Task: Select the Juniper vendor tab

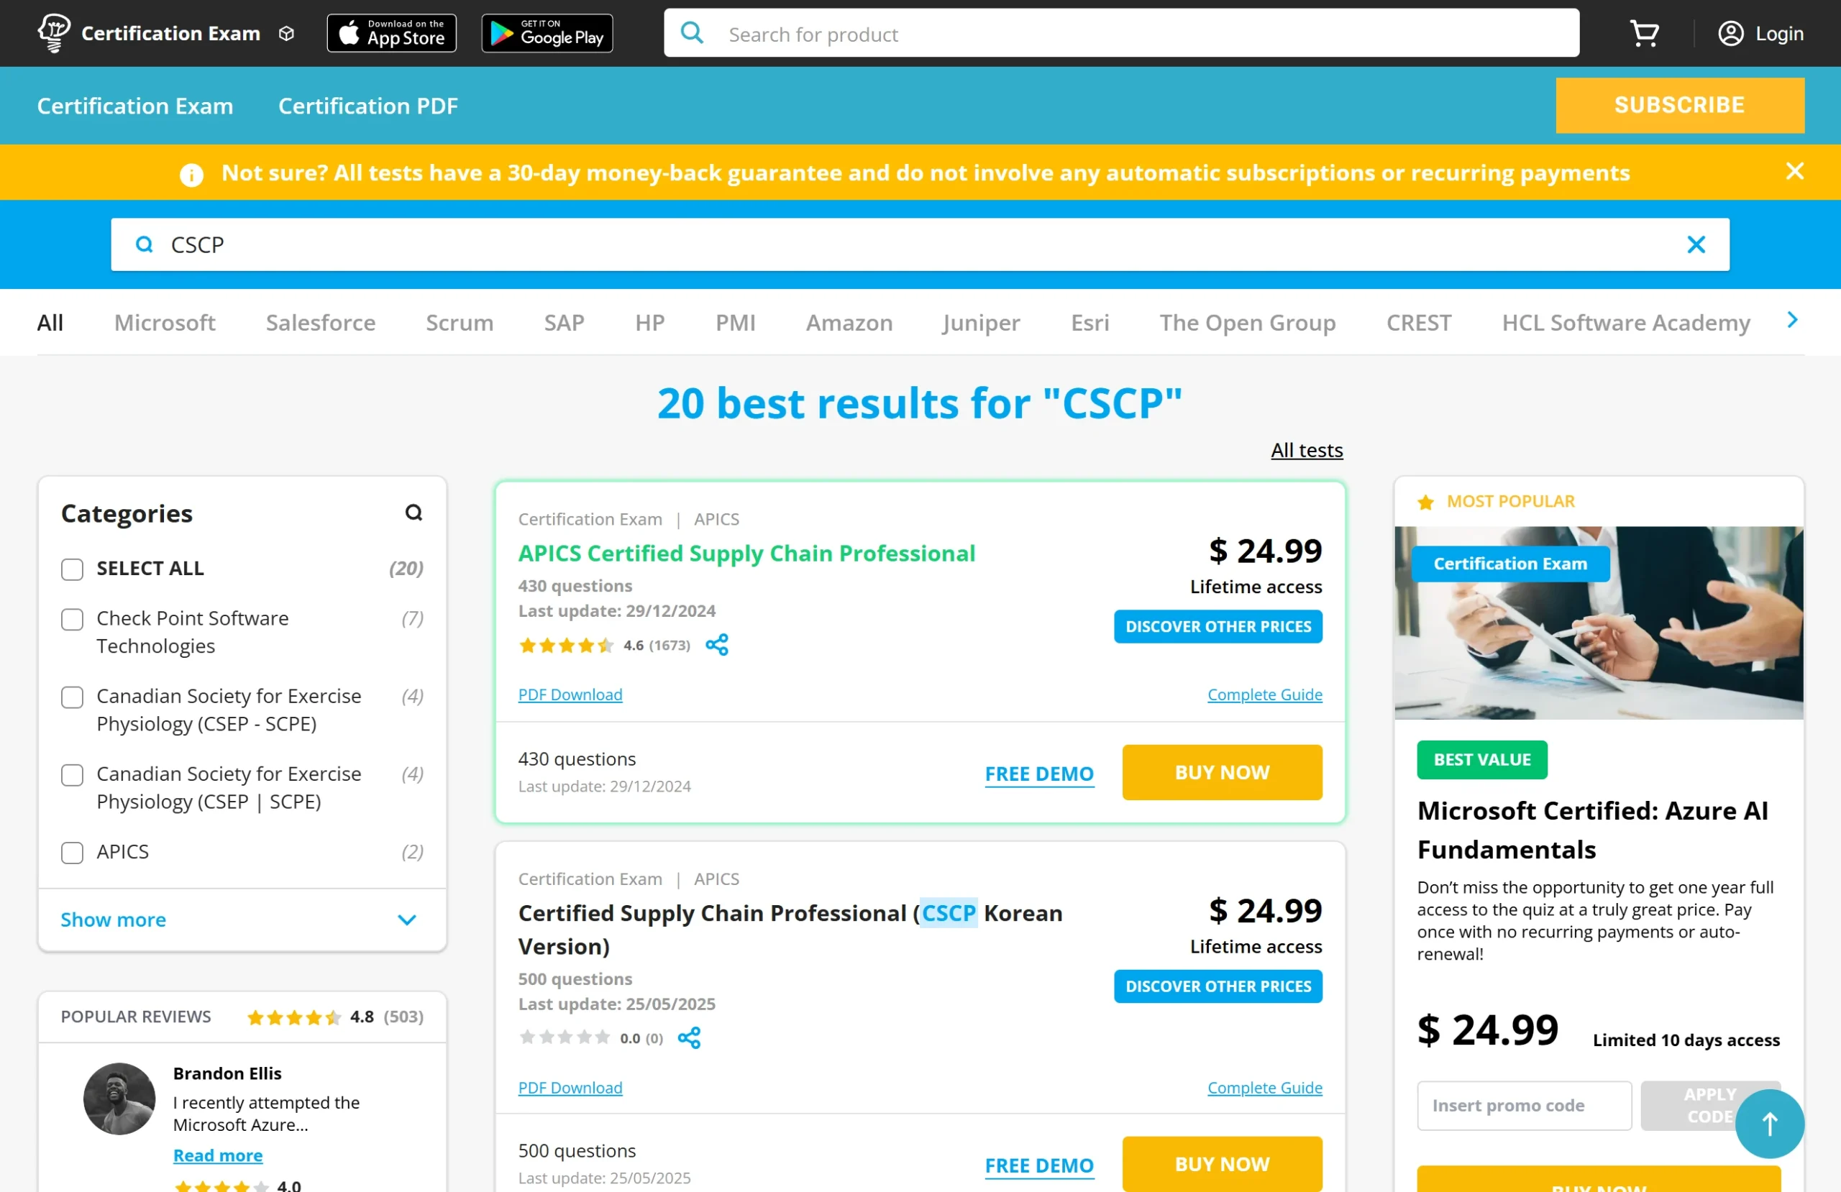Action: 981,322
